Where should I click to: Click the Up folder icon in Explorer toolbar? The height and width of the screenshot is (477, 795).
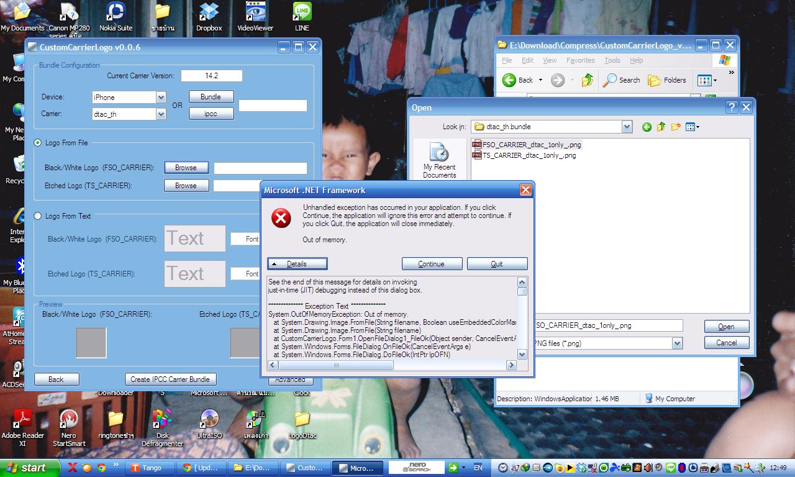click(x=587, y=80)
